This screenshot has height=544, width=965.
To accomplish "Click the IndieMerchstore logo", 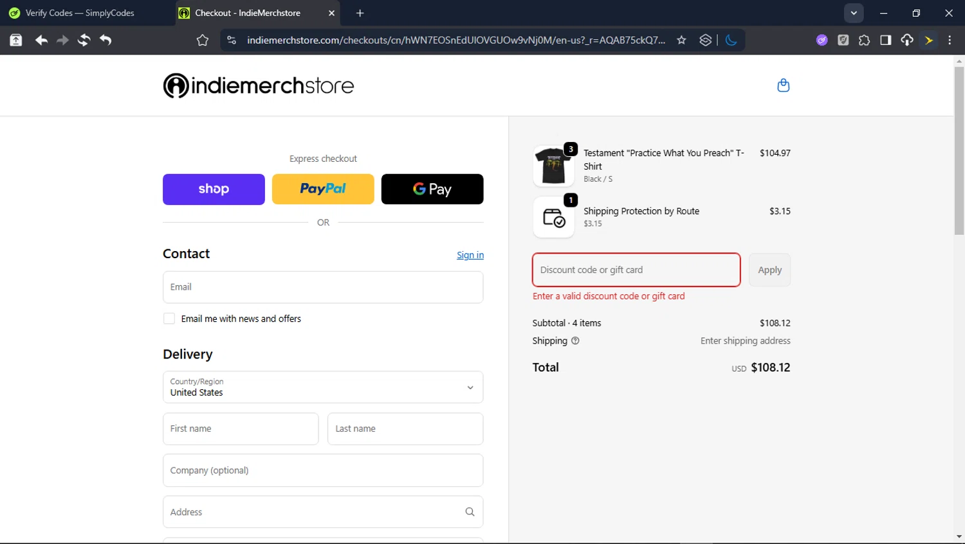I will [259, 85].
